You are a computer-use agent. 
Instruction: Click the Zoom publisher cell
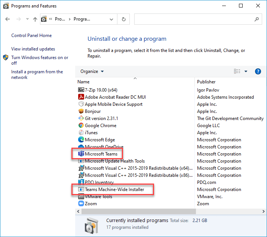[203, 204]
